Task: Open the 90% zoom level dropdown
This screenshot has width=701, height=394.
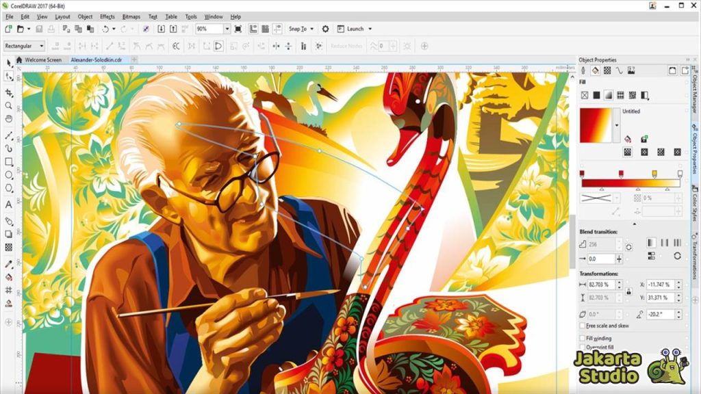Action: (x=227, y=29)
